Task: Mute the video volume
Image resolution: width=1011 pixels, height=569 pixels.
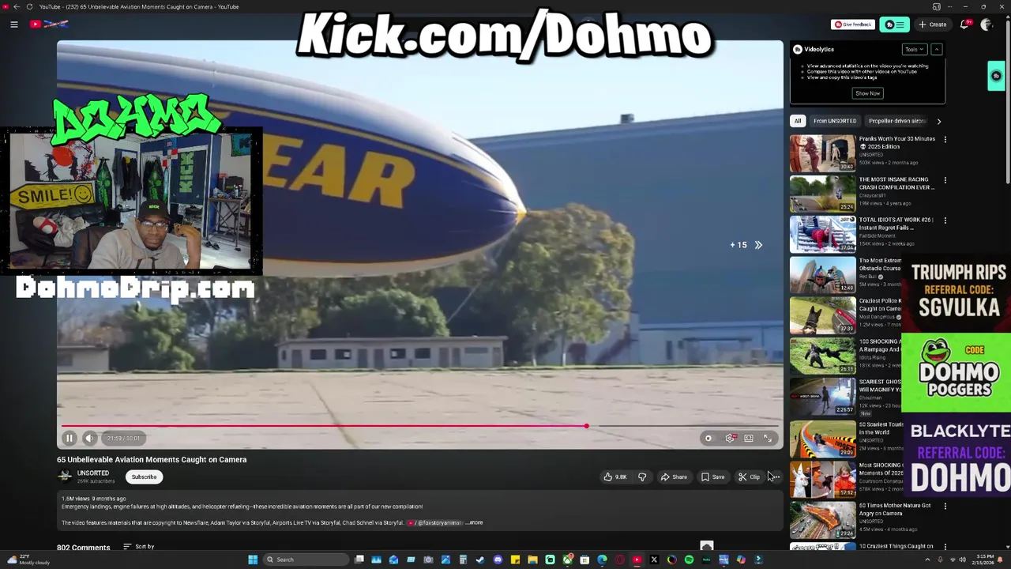Action: click(89, 438)
